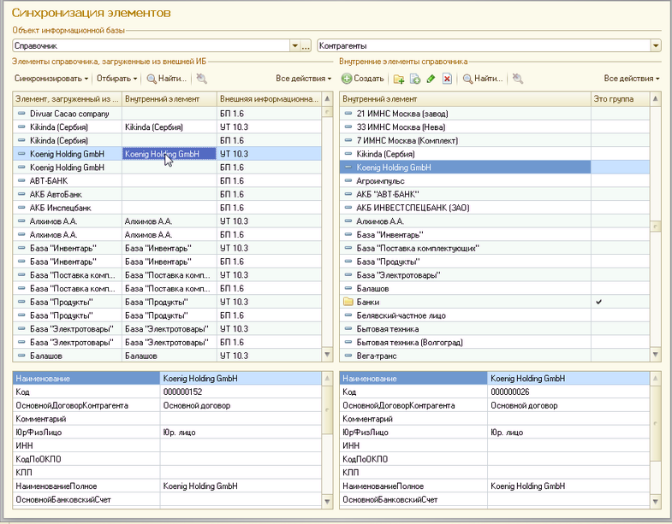
Task: Click the Внешняя информационная column header
Action: (x=268, y=99)
